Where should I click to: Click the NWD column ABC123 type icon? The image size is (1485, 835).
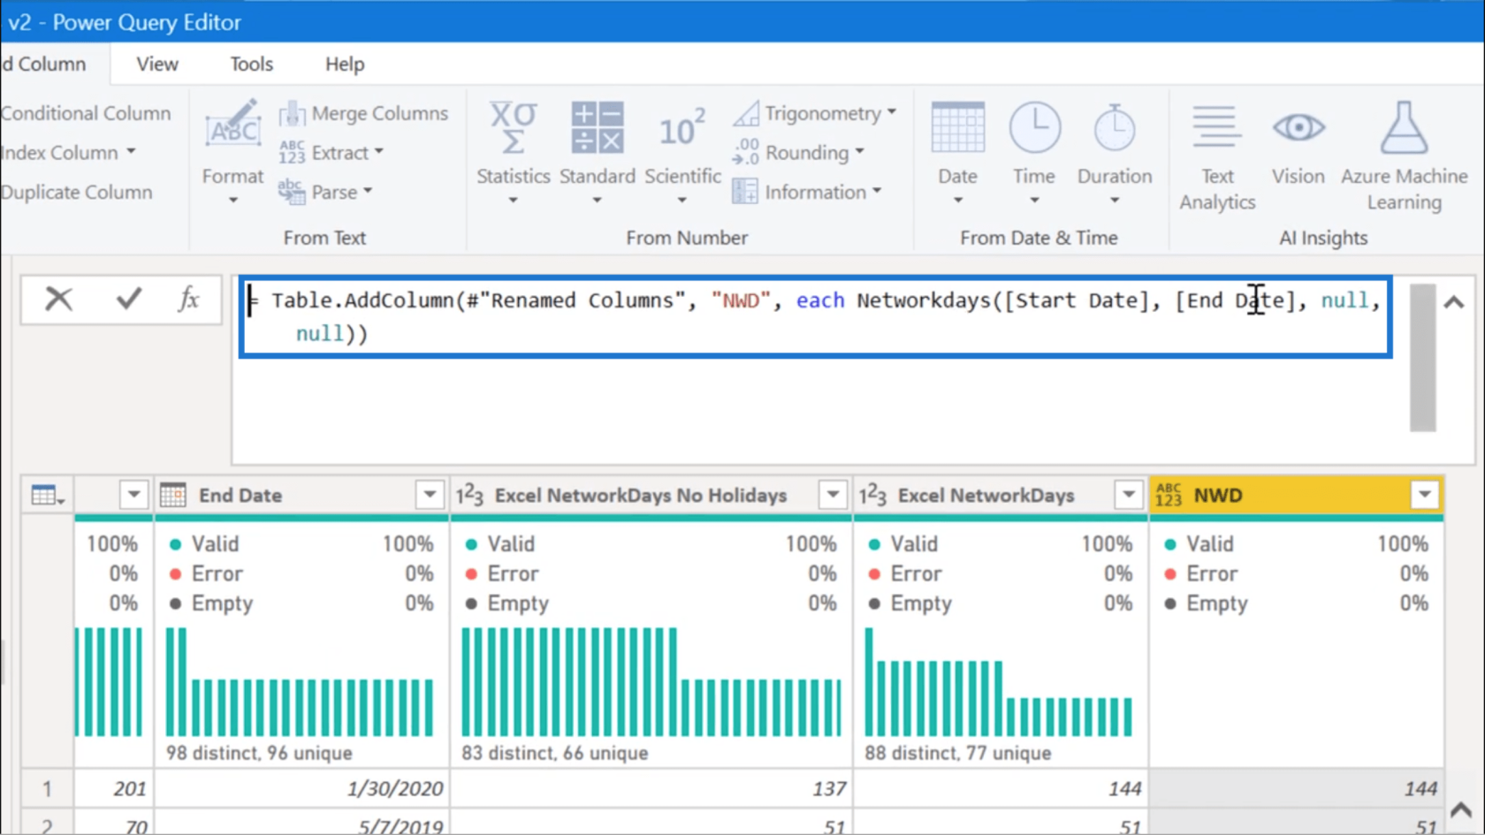coord(1169,495)
